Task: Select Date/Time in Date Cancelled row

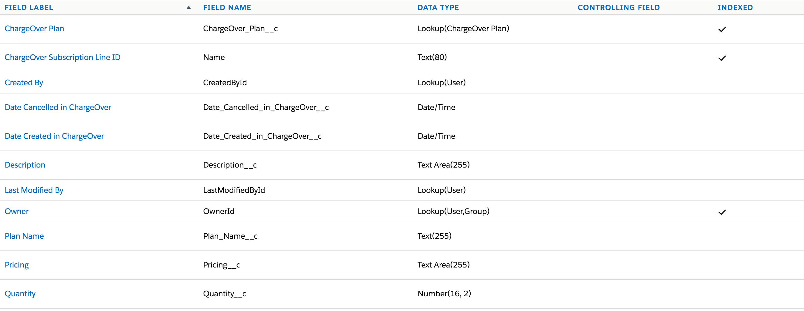Action: (436, 107)
